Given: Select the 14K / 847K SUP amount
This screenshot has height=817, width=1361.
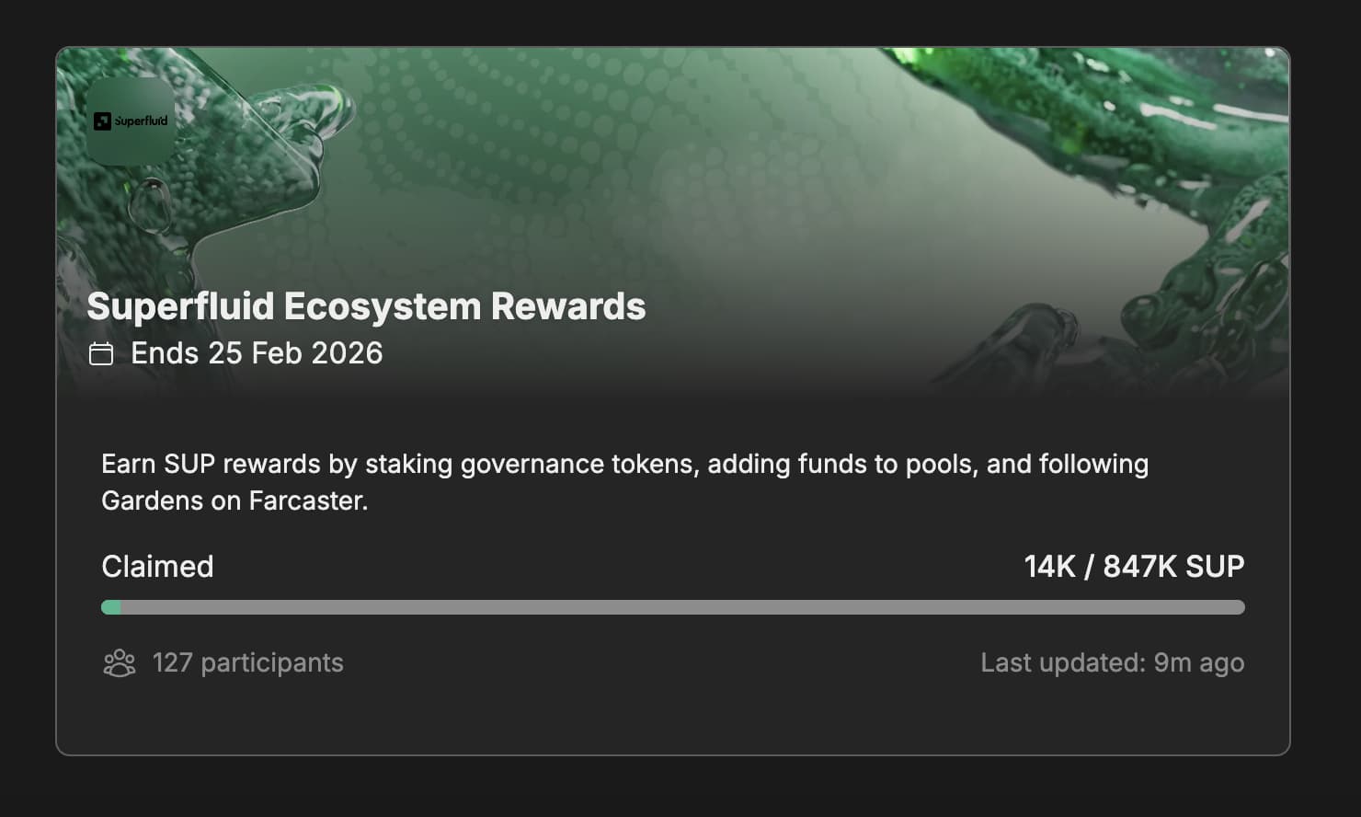Looking at the screenshot, I should 1133,566.
